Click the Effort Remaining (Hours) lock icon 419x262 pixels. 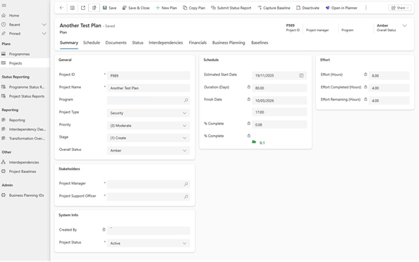tap(365, 99)
